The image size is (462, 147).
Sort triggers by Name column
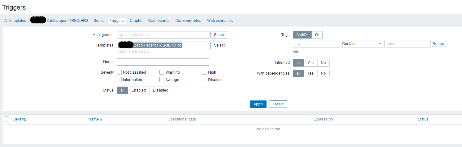(94, 119)
